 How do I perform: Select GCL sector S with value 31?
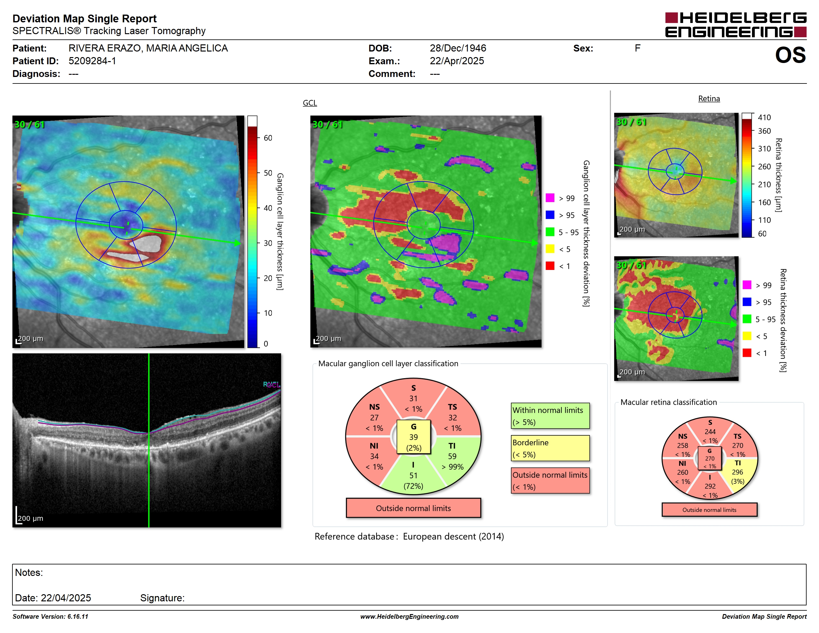[x=413, y=398]
